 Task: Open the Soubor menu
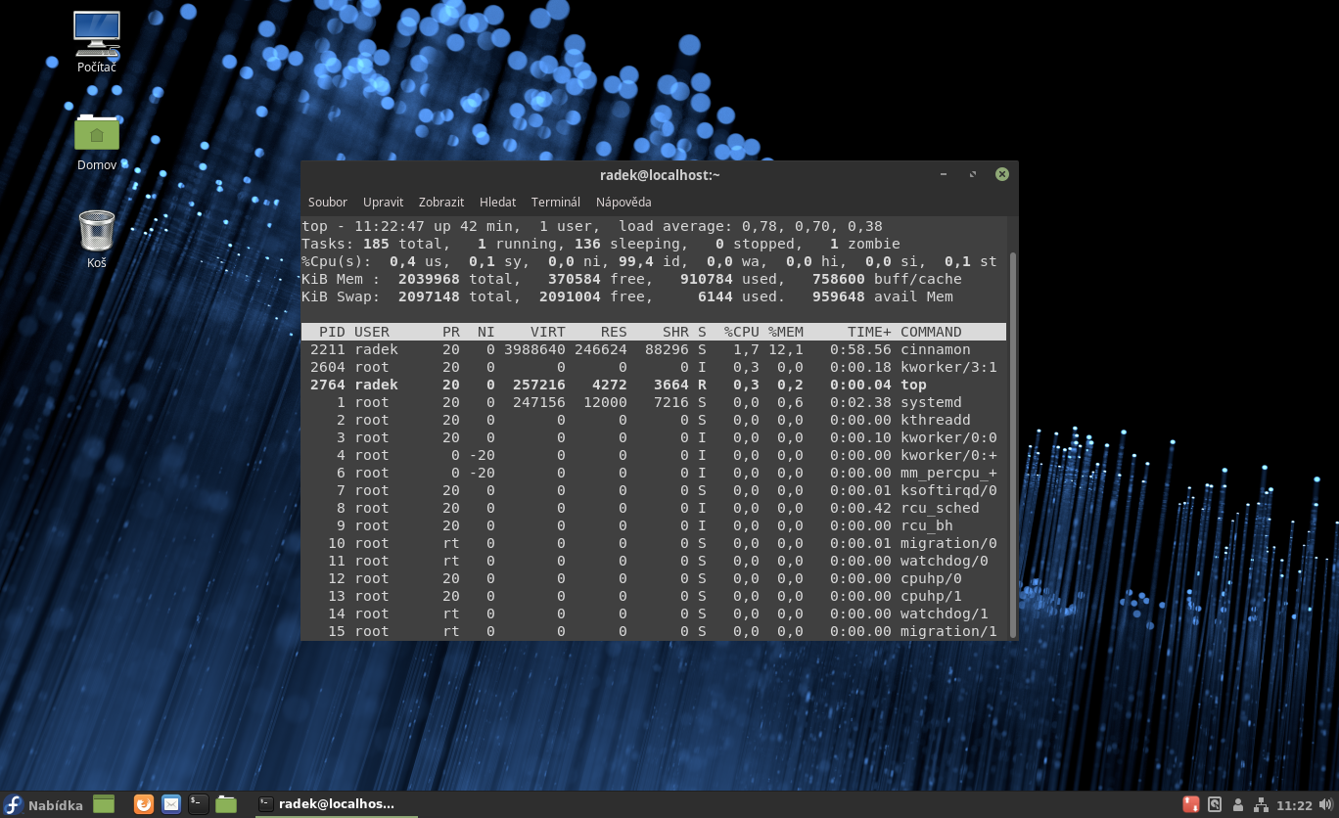(328, 203)
